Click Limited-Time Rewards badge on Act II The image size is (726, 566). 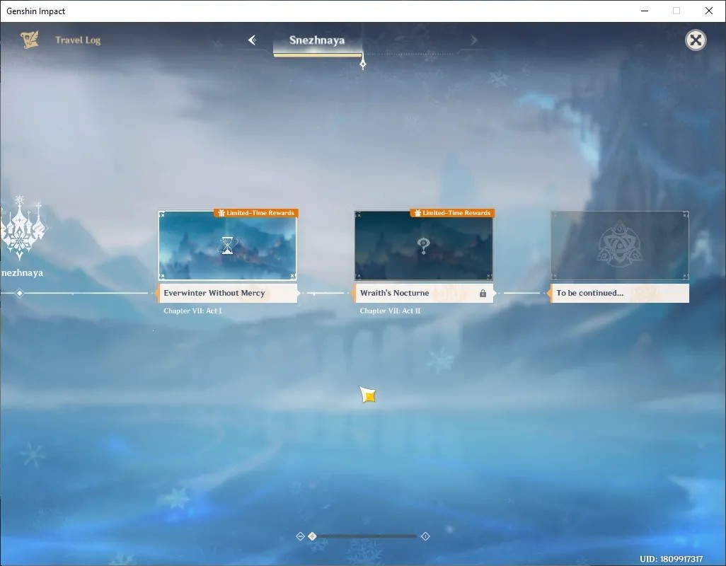coord(452,213)
